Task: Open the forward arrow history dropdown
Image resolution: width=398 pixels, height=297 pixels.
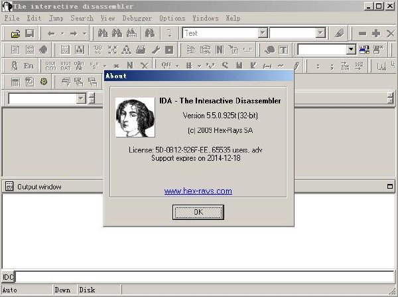Action: tap(84, 33)
